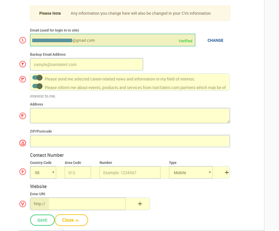Click the green SAVE button
Viewport: 279px width, 231px height.
tap(42, 220)
